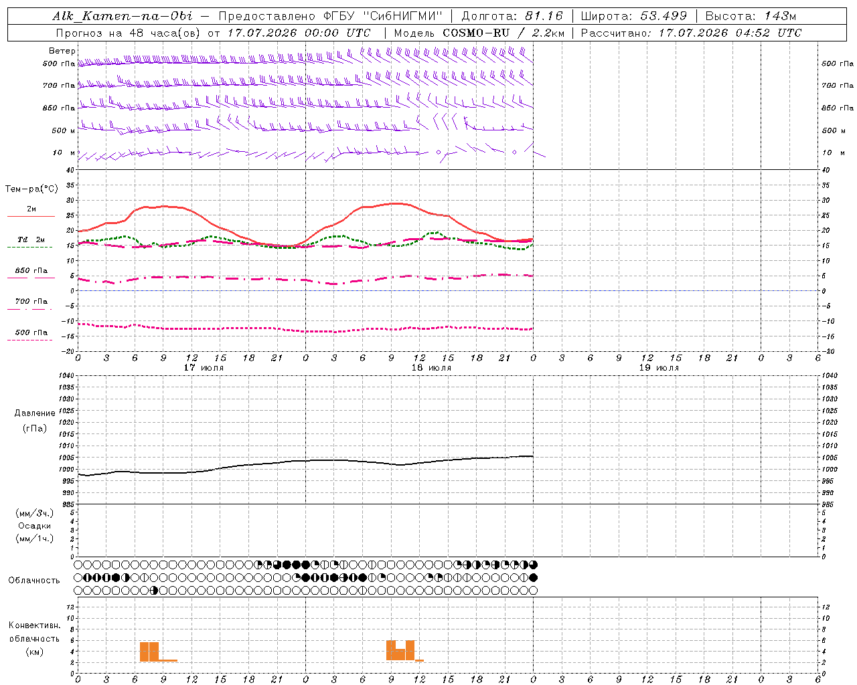Screen dimensions: 857x685
Task: Click the 500 гПа wind level label at left
Action: [x=59, y=64]
